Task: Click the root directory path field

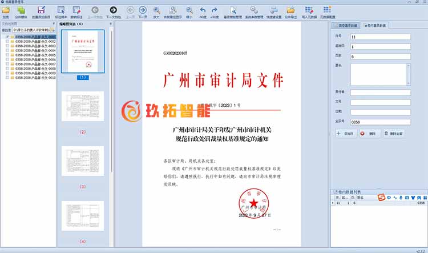Action: click(31, 30)
